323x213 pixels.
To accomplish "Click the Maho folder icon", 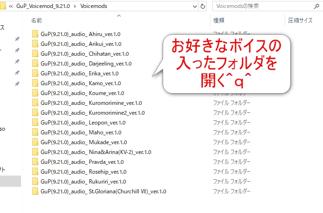I will (35, 132).
